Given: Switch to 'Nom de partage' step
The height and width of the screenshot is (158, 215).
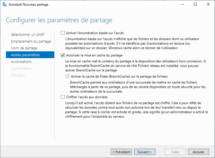Looking at the screenshot, I should 24,48.
